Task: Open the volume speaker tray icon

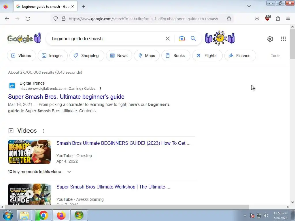Action: coord(266,216)
